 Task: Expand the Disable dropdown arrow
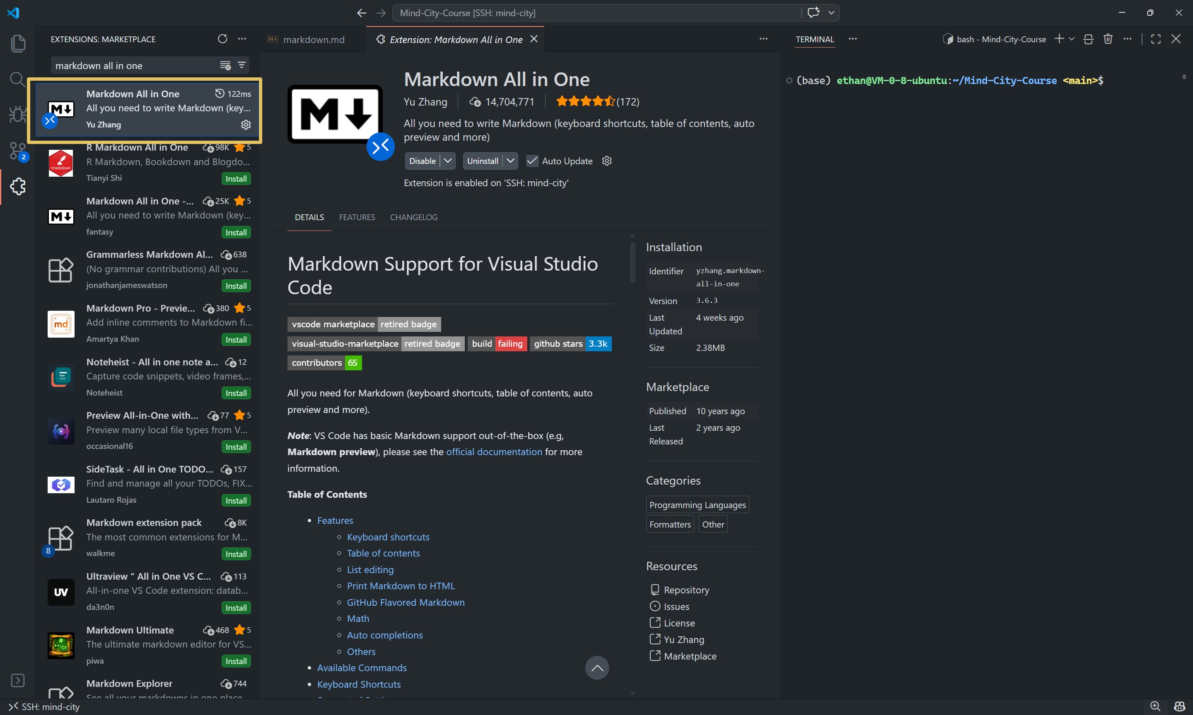[448, 161]
